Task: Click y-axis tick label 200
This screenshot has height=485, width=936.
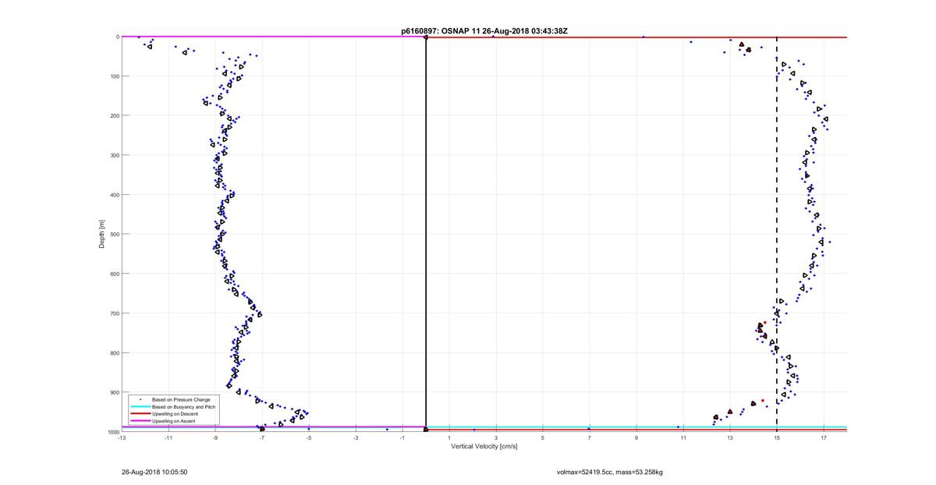Action: coord(114,116)
